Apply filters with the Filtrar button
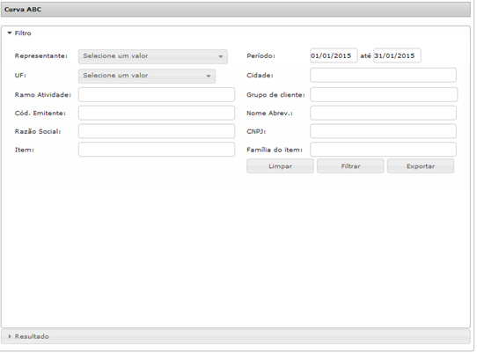 (350, 166)
